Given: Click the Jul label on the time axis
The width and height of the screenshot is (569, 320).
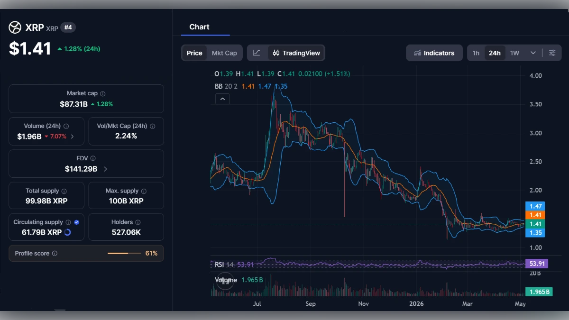Looking at the screenshot, I should click(x=257, y=304).
